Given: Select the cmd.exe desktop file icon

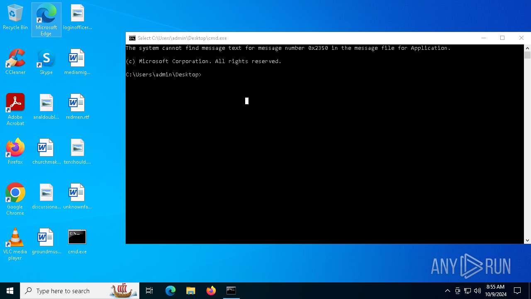Looking at the screenshot, I should click(x=78, y=242).
